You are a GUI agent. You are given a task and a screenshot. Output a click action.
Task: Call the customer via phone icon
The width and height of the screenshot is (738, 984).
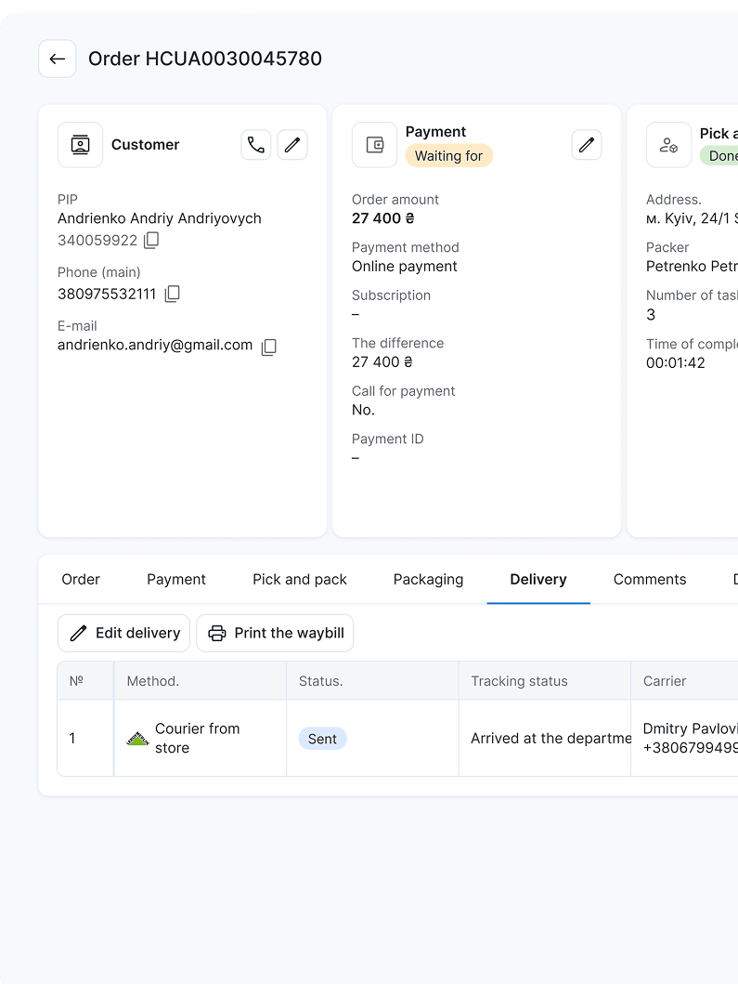pyautogui.click(x=256, y=145)
